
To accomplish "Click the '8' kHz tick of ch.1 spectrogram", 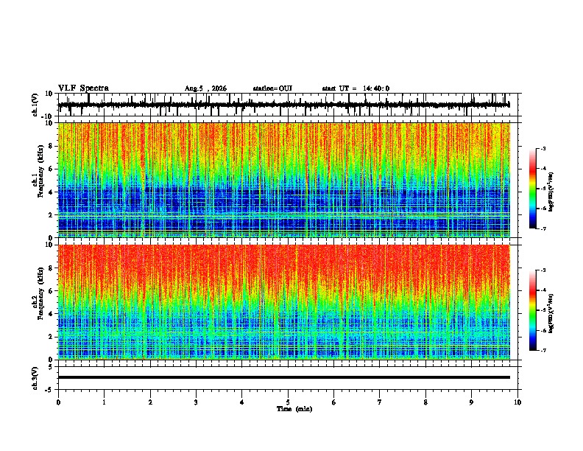I will 51,146.
